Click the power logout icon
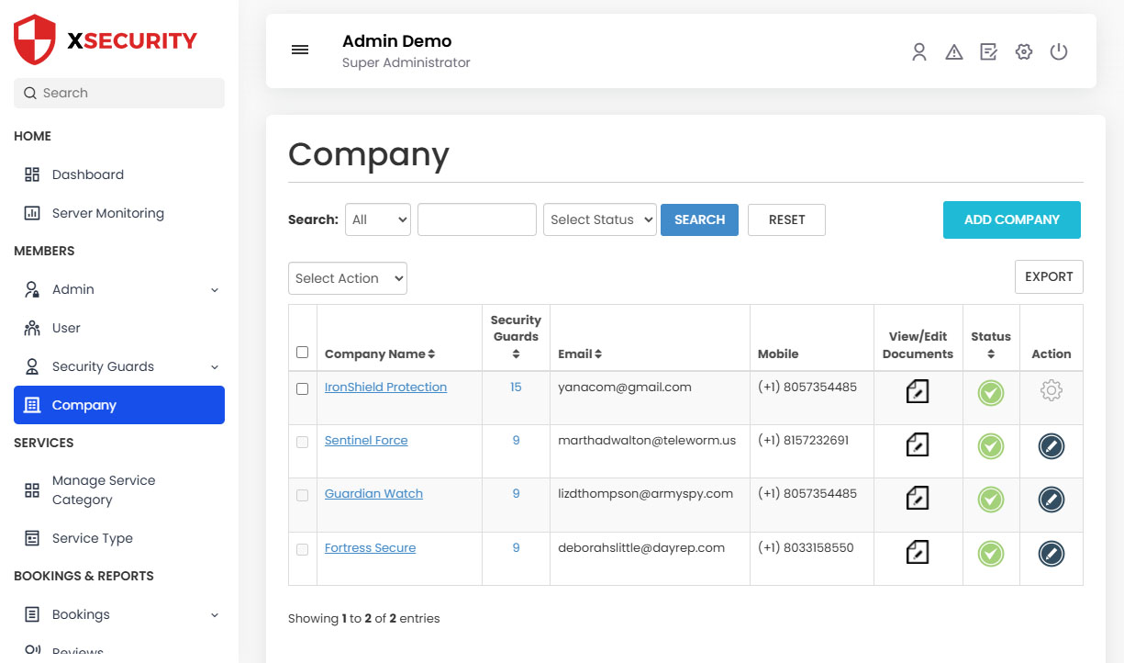Image resolution: width=1124 pixels, height=663 pixels. (x=1059, y=52)
